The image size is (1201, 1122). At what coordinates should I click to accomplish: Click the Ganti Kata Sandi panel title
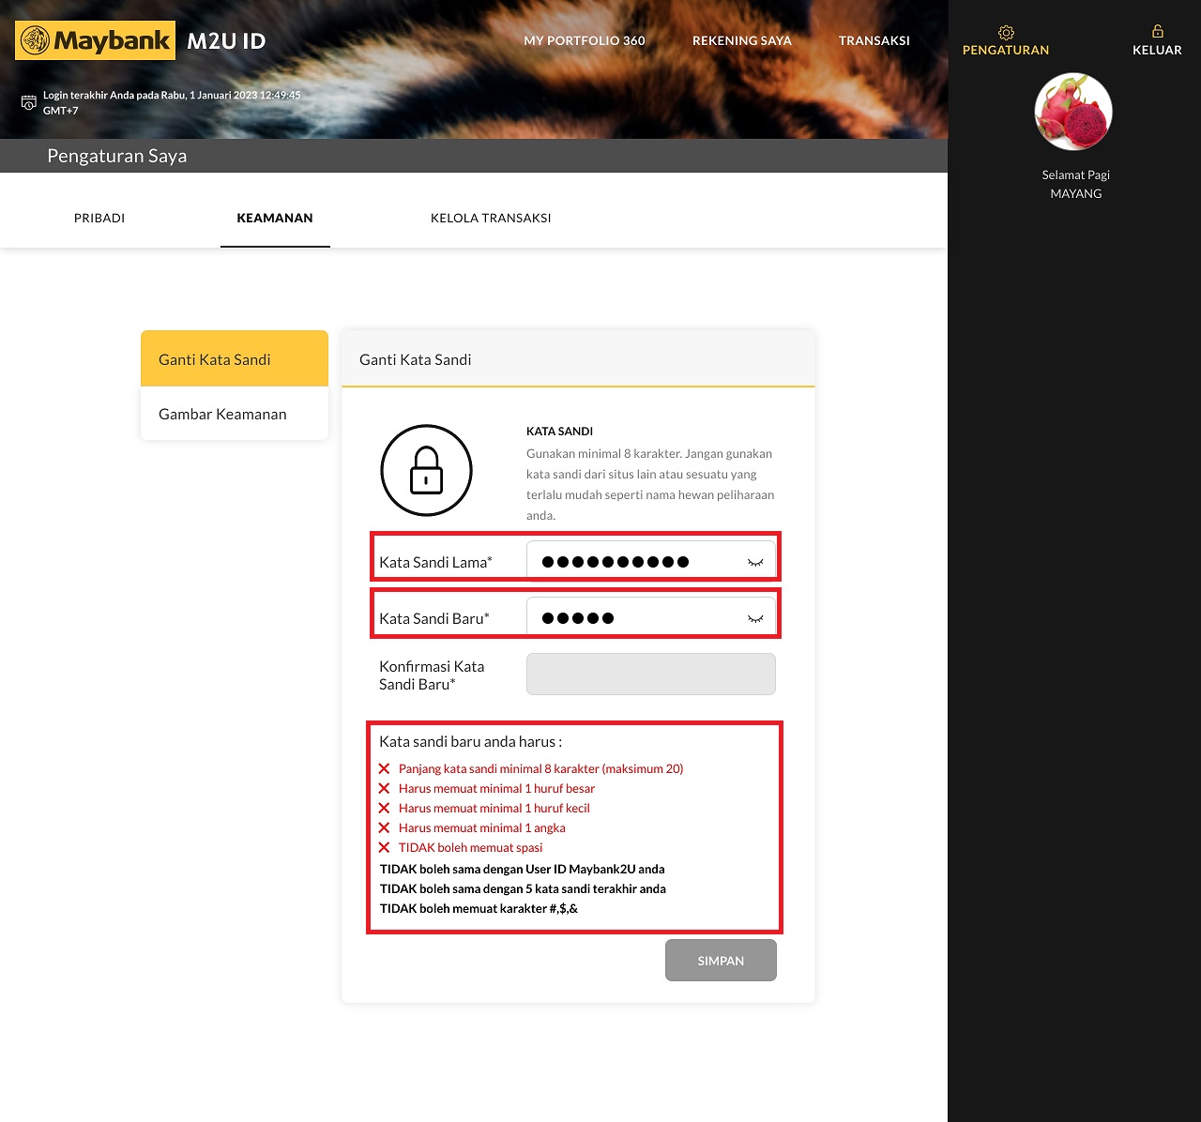click(416, 359)
